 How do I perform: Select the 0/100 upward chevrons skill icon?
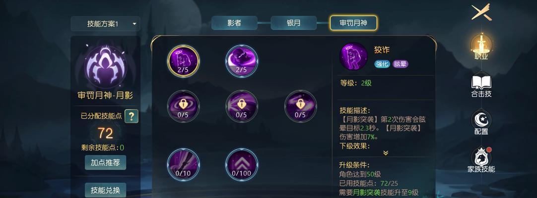(241, 164)
